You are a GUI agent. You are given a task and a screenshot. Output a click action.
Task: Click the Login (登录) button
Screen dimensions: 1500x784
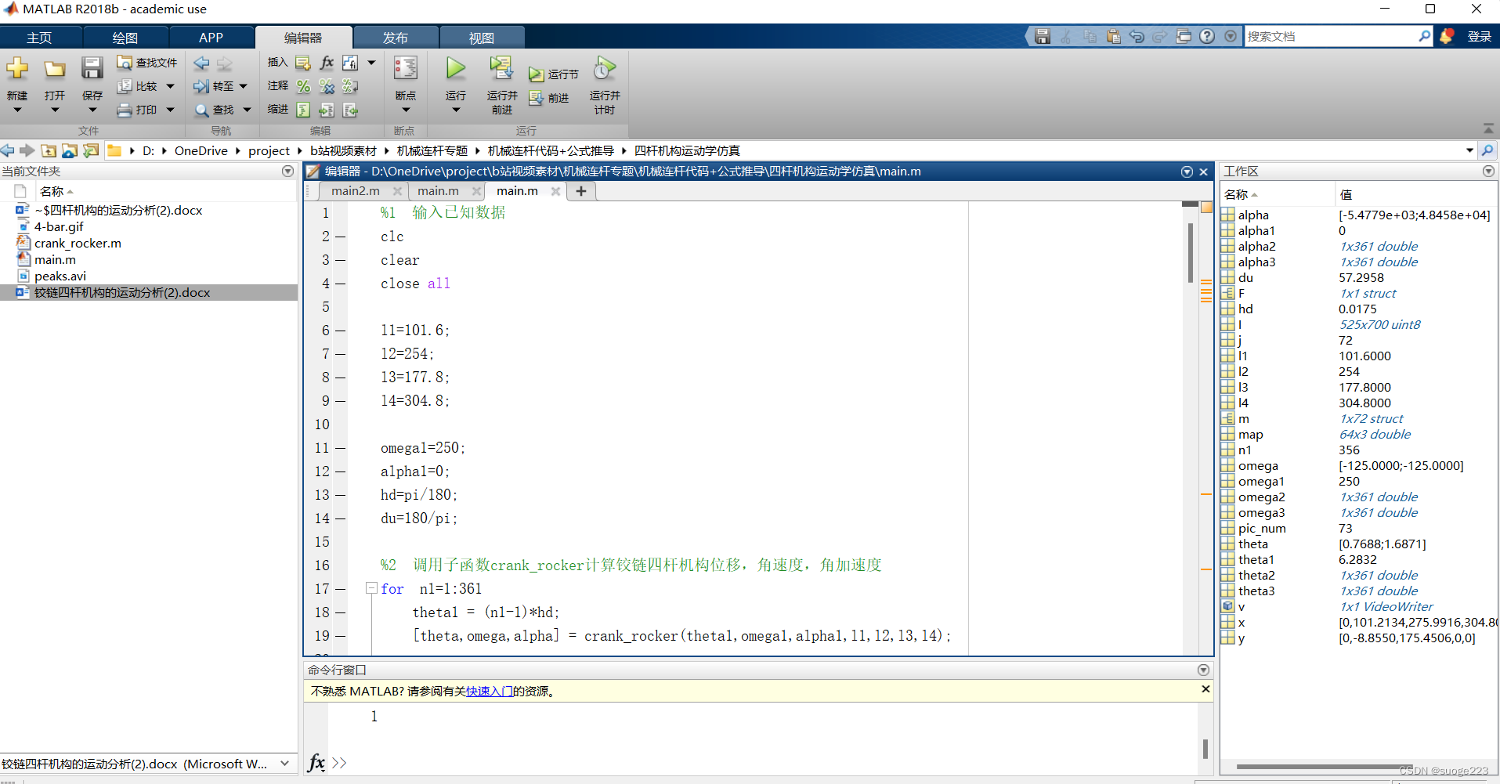tap(1479, 37)
